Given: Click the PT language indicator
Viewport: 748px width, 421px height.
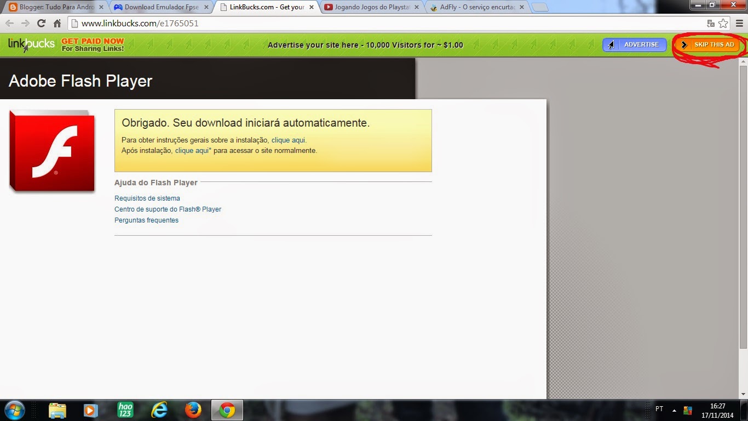Looking at the screenshot, I should [x=659, y=409].
